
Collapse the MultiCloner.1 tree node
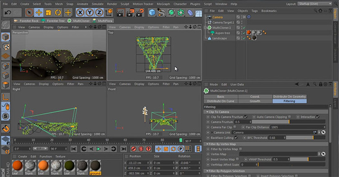pyautogui.click(x=205, y=28)
